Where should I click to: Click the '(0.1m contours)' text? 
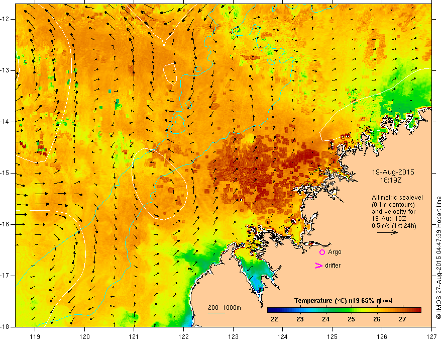tap(393, 205)
